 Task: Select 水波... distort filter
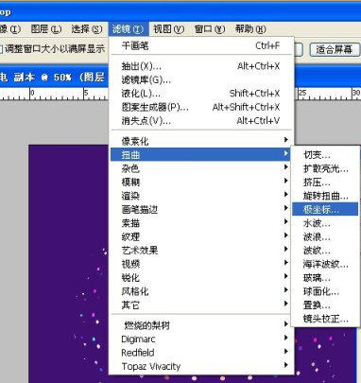(x=325, y=223)
